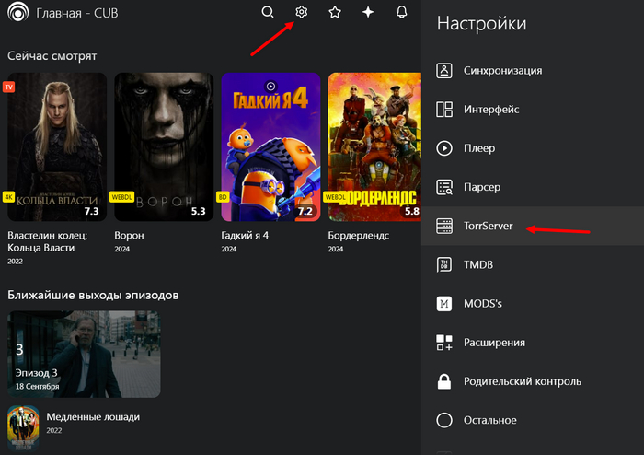Viewport: 644px width, 455px height.
Task: Click the WEBDL badge on Ворон poster
Action: (122, 197)
